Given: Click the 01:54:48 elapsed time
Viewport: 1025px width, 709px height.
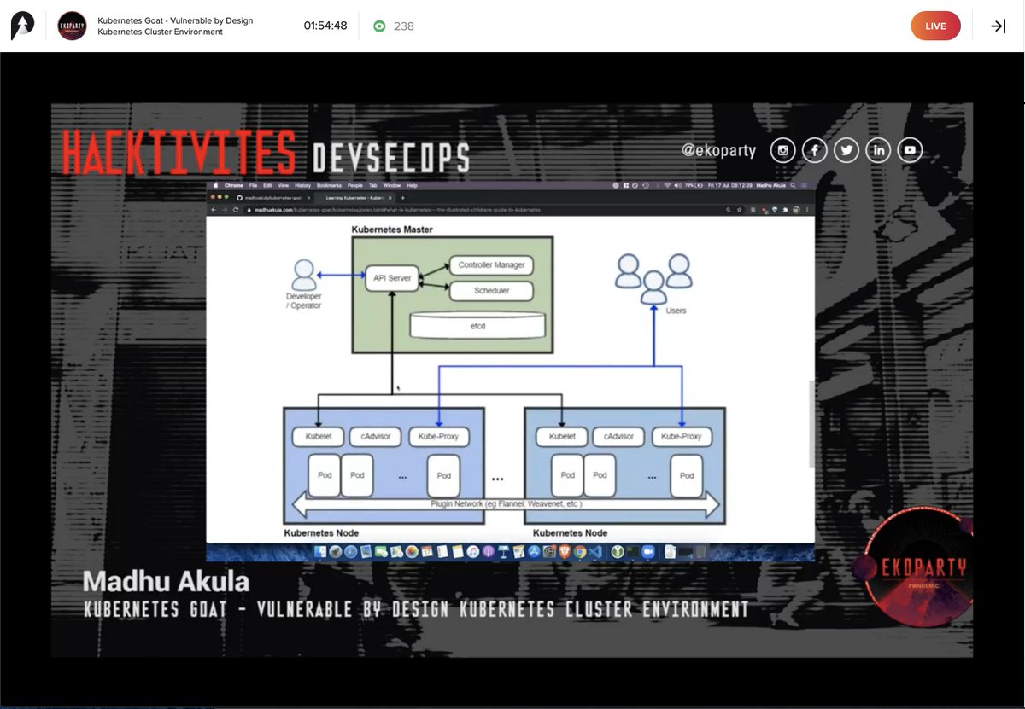Looking at the screenshot, I should [325, 26].
